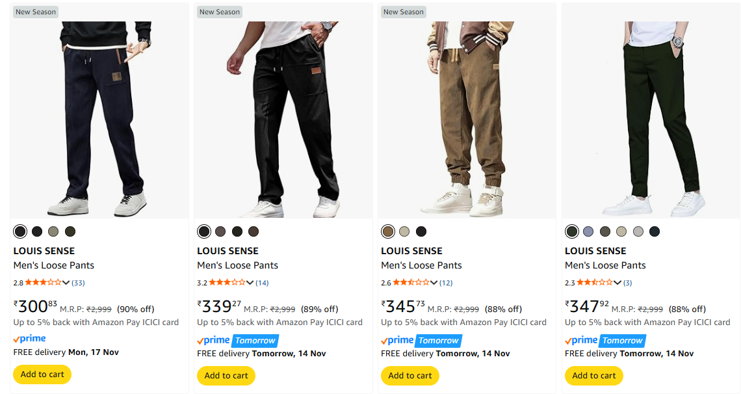
Task: Expand the 2.8 star rating popover chevron
Action: 66,282
